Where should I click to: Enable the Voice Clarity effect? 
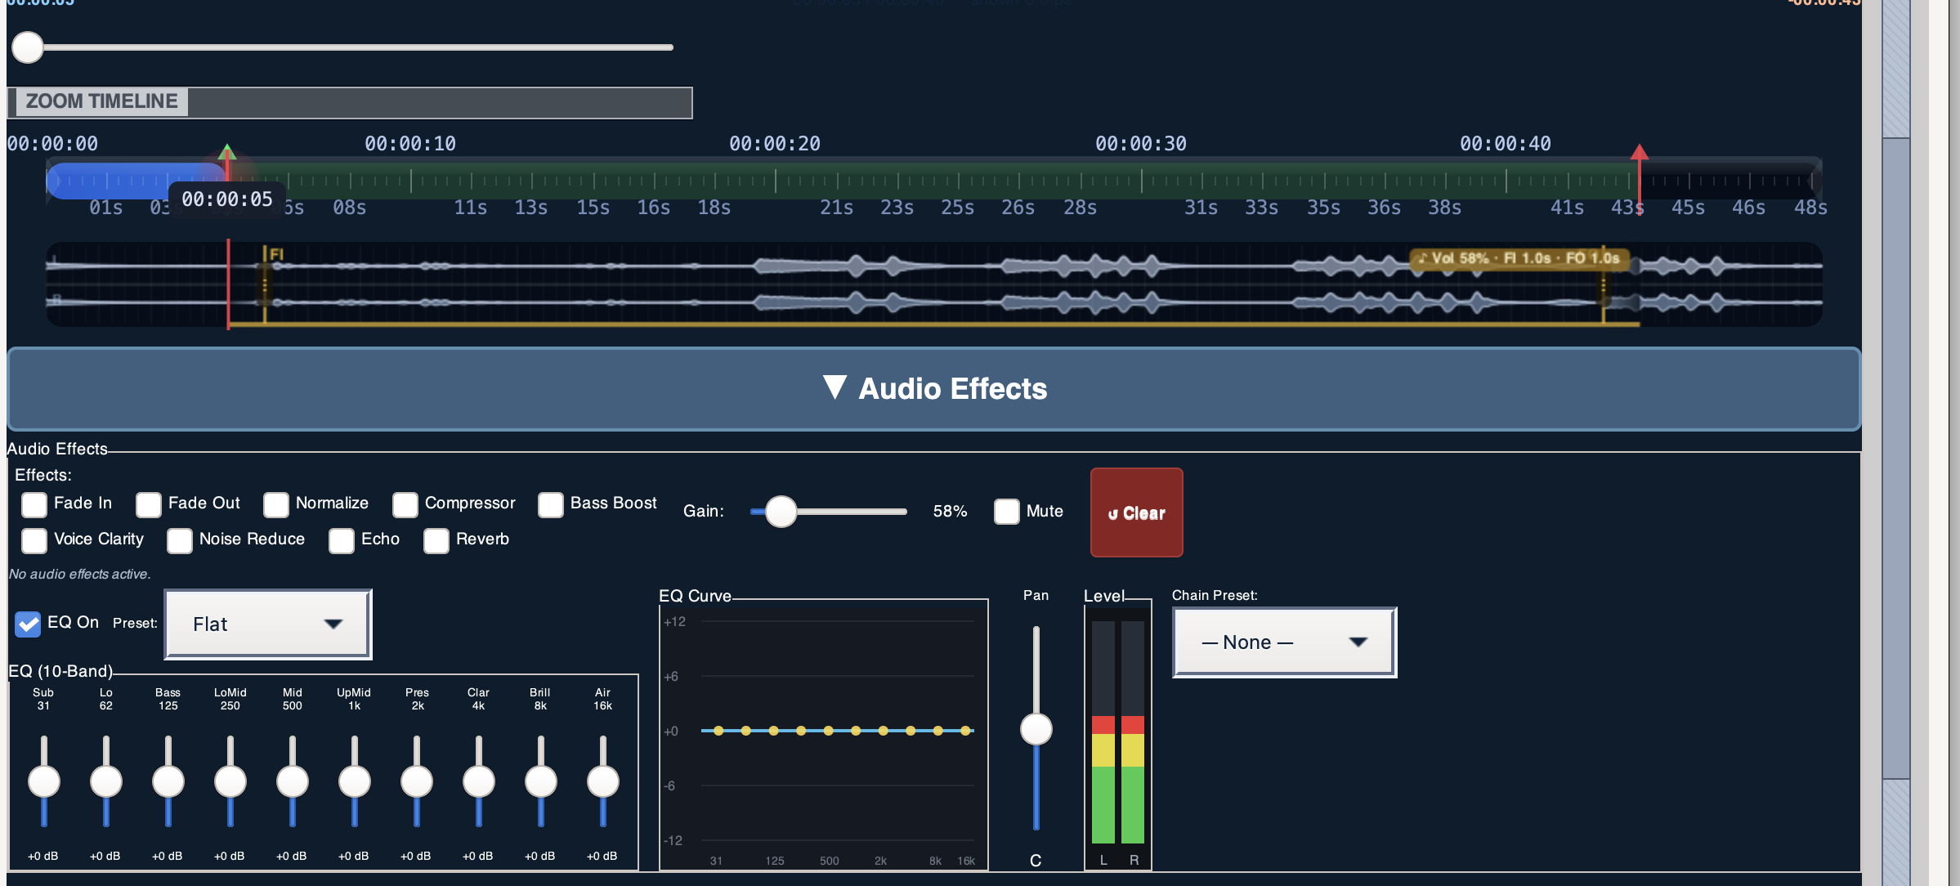[x=34, y=541]
